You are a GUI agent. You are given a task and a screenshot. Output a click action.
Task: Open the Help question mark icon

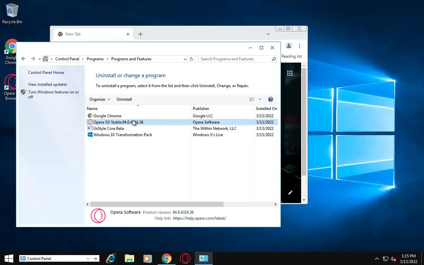click(271, 99)
